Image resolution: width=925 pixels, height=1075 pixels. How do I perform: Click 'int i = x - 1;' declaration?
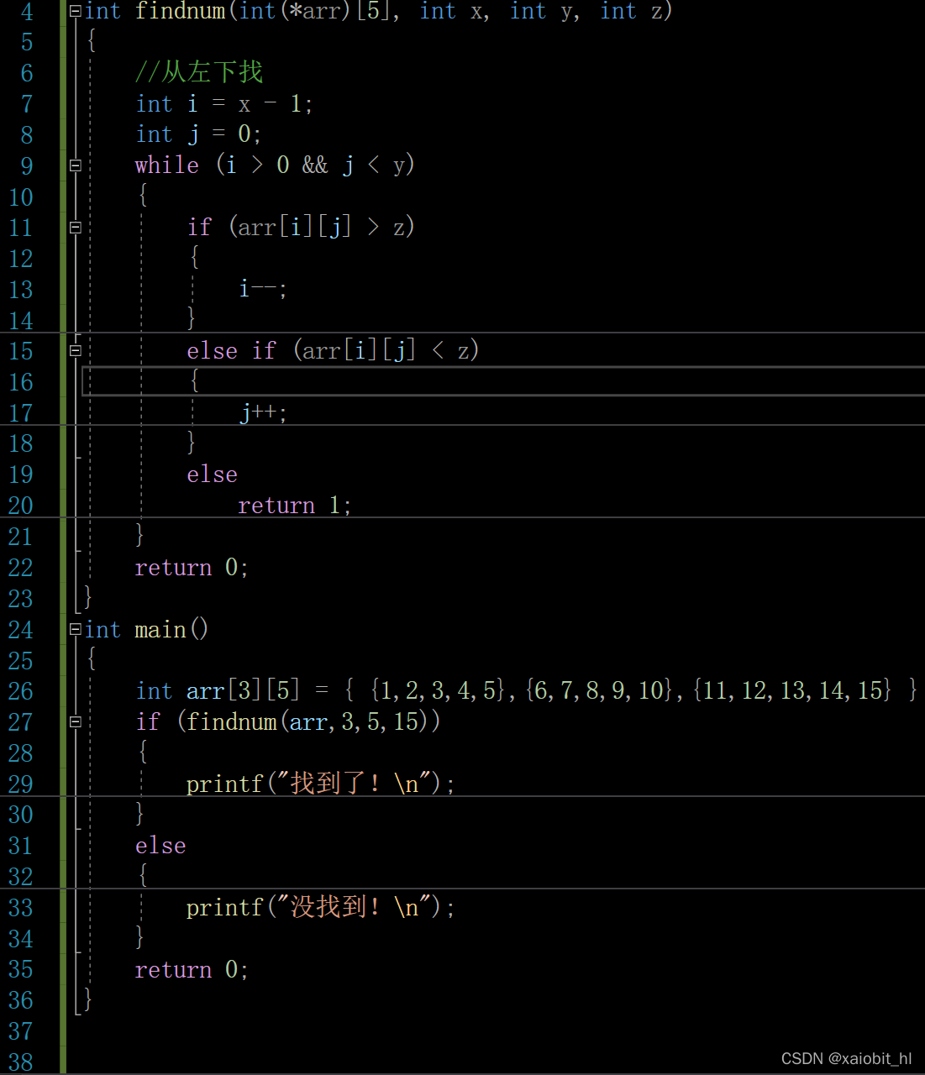224,104
